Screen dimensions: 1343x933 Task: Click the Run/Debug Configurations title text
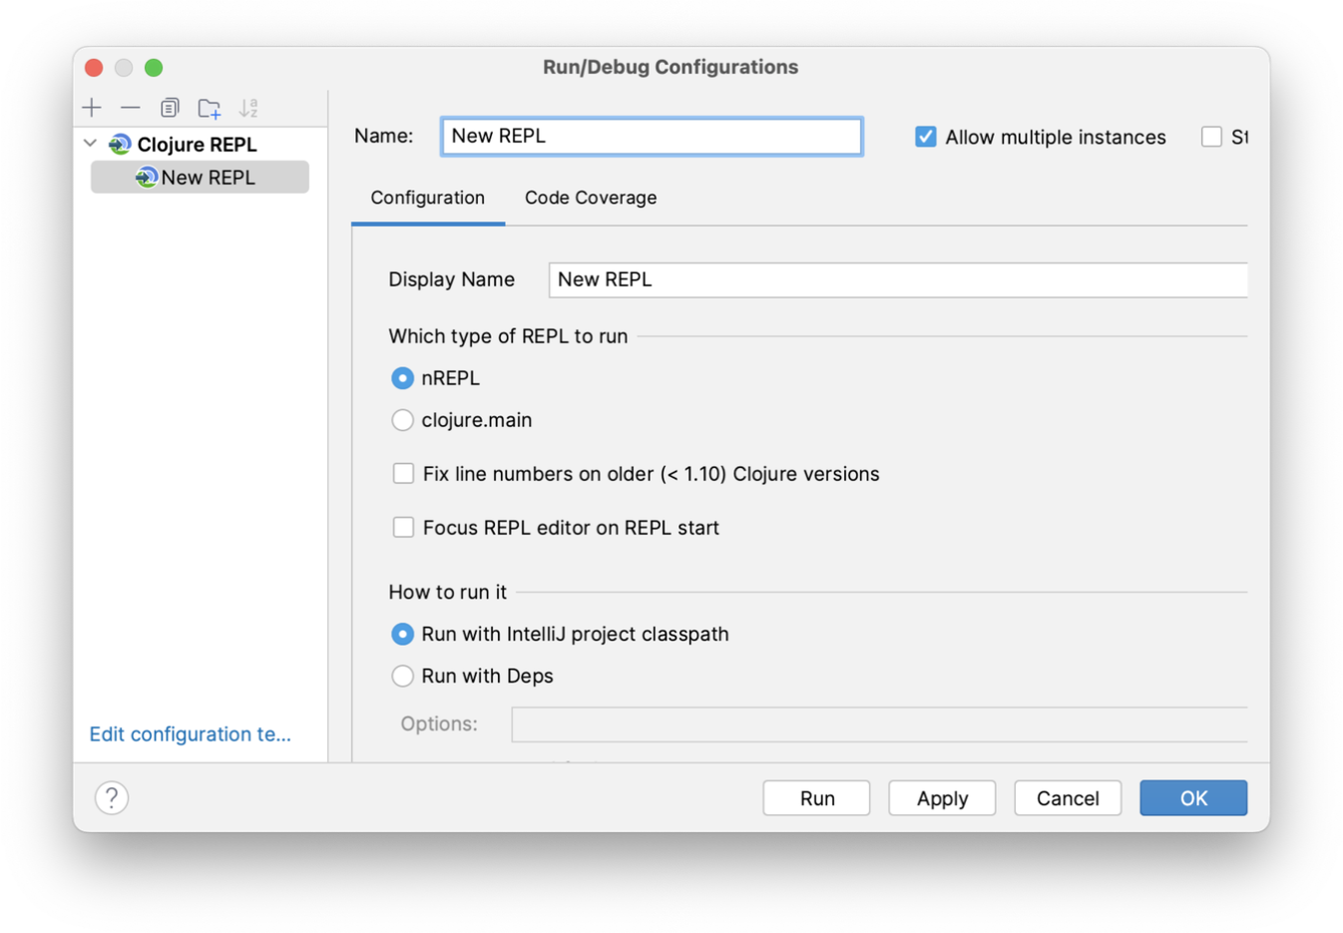coord(671,67)
